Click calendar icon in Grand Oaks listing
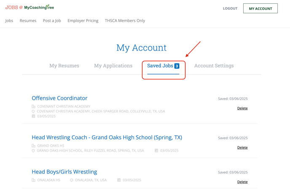 [x=156, y=151]
